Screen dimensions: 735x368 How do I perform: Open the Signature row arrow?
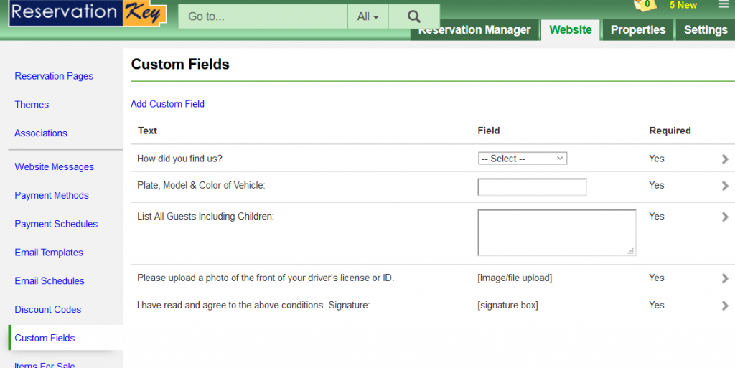coord(725,306)
